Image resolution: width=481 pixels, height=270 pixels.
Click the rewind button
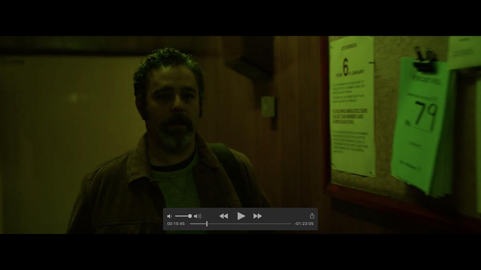pyautogui.click(x=224, y=216)
